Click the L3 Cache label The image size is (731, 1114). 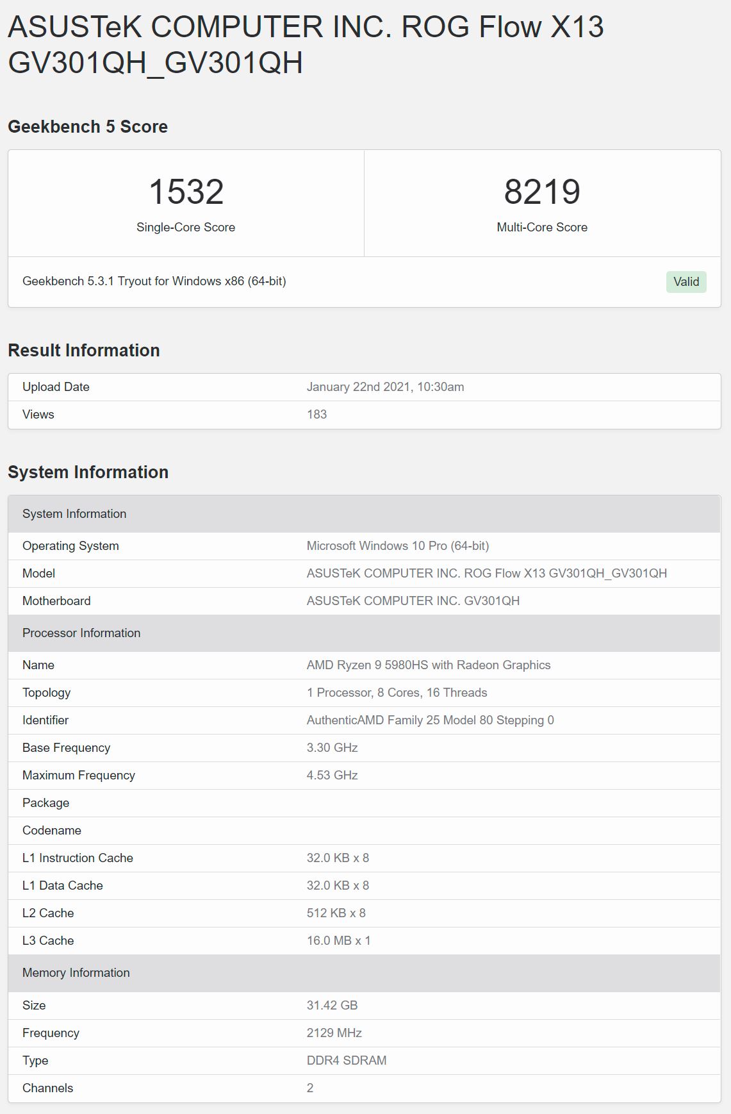[48, 941]
